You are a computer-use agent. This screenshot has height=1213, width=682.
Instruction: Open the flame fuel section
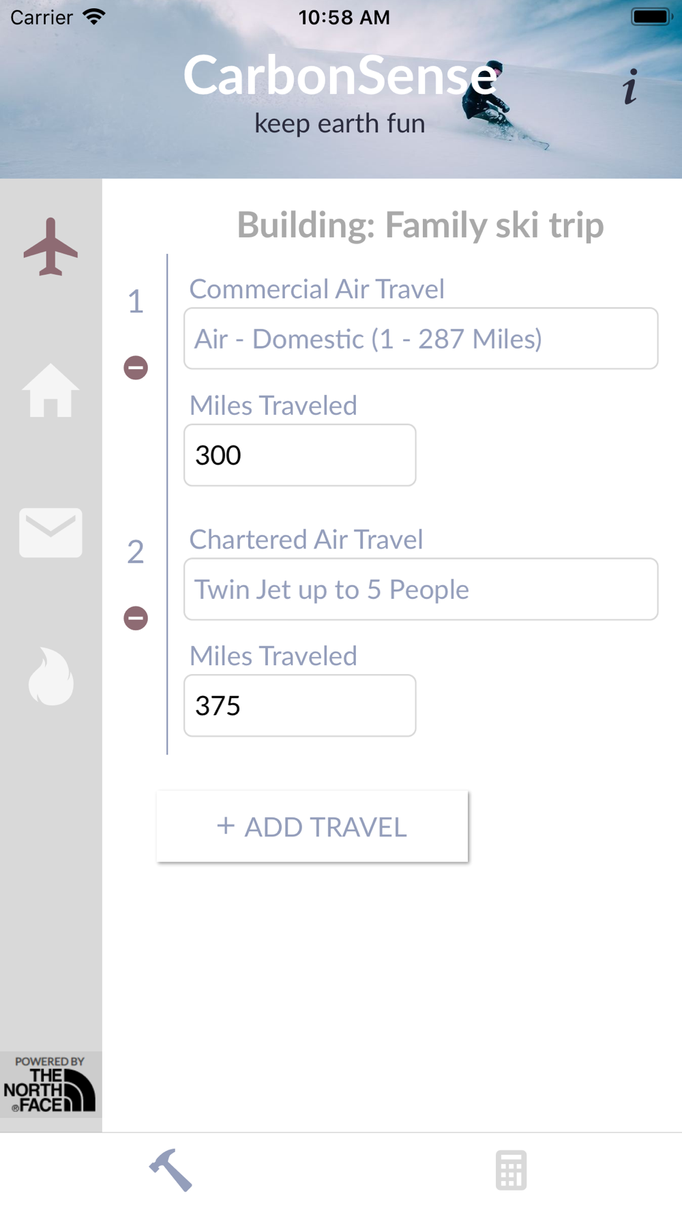50,675
